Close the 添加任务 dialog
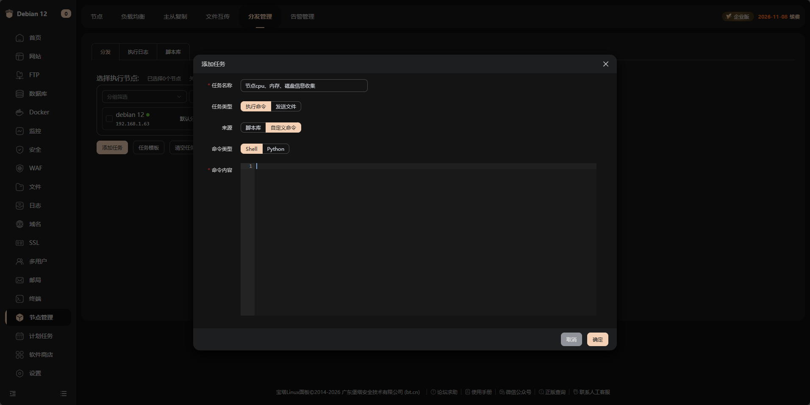Screen dimensions: 810x405 point(605,64)
